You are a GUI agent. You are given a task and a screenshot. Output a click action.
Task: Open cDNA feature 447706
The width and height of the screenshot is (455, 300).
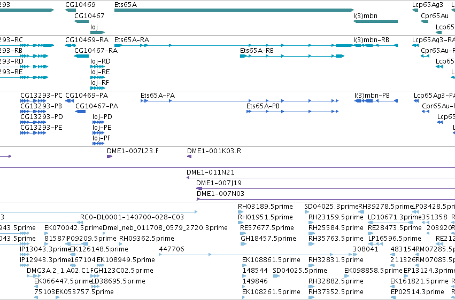172,249
